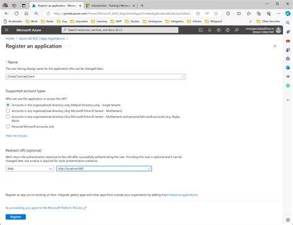
Task: Open sidebar search icon
Action: click(288, 23)
